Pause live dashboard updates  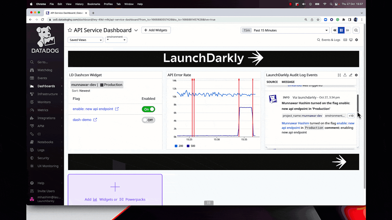tap(341, 30)
